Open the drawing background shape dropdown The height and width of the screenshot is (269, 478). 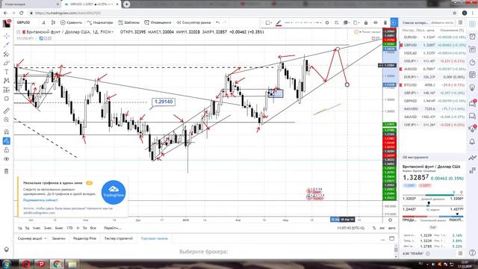(x=268, y=23)
